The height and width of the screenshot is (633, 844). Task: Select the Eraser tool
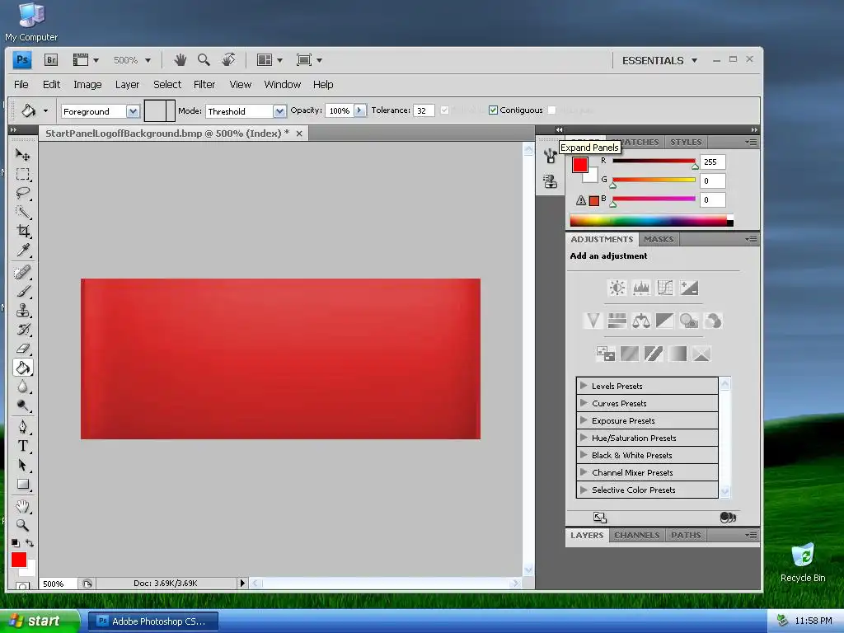(x=22, y=349)
